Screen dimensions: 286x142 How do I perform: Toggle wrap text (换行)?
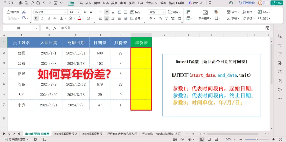point(136,12)
